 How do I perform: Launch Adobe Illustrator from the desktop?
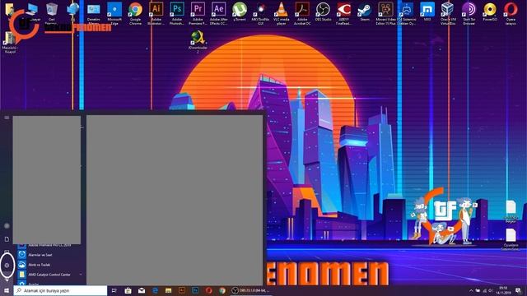(156, 13)
